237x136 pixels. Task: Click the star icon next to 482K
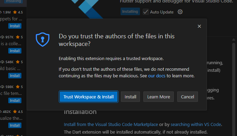(15, 111)
